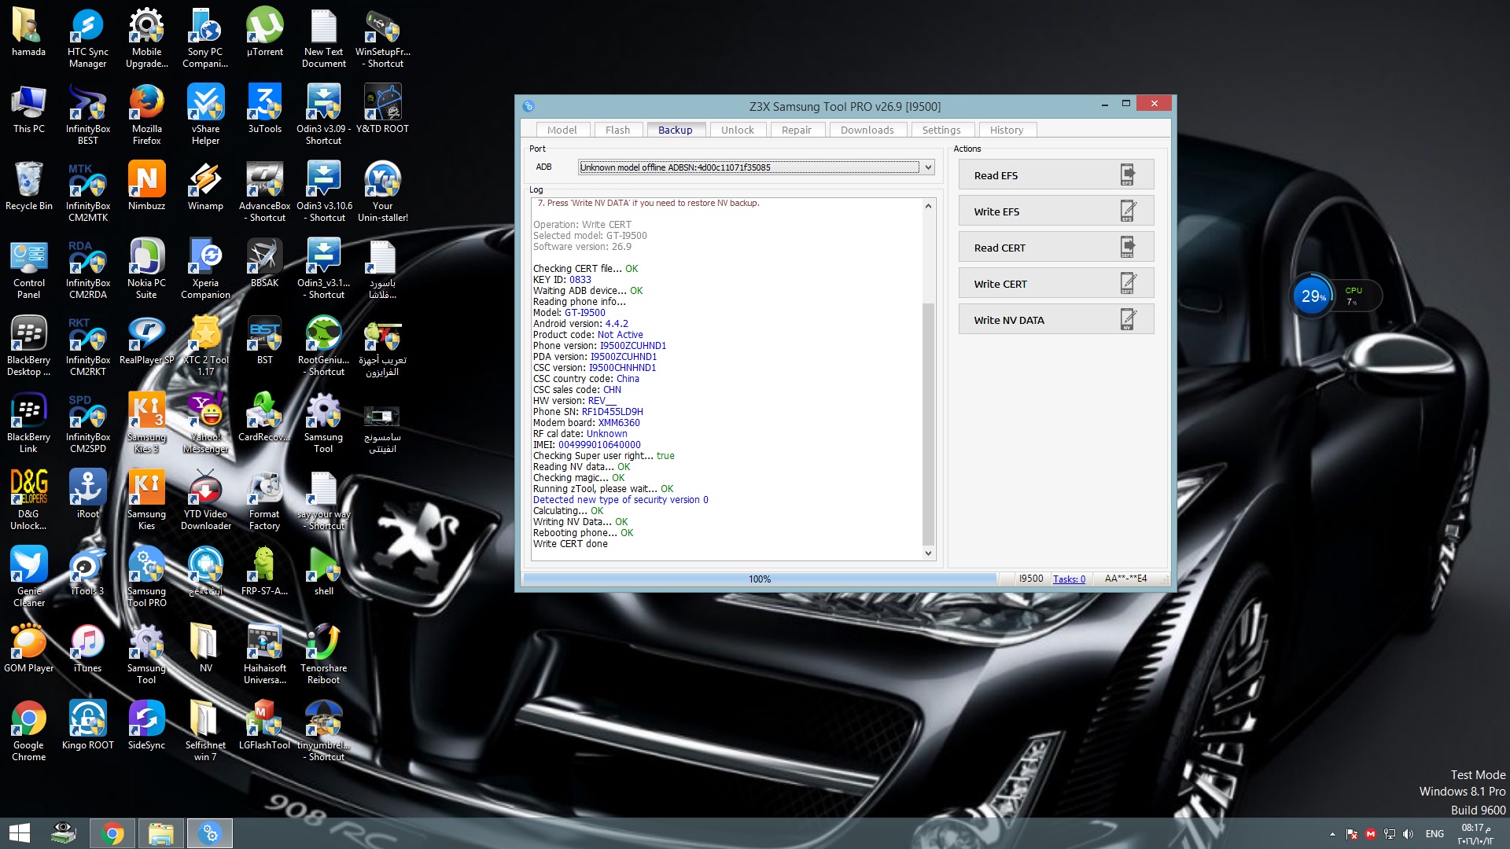Click the Write NV DATA button

tap(1055, 319)
